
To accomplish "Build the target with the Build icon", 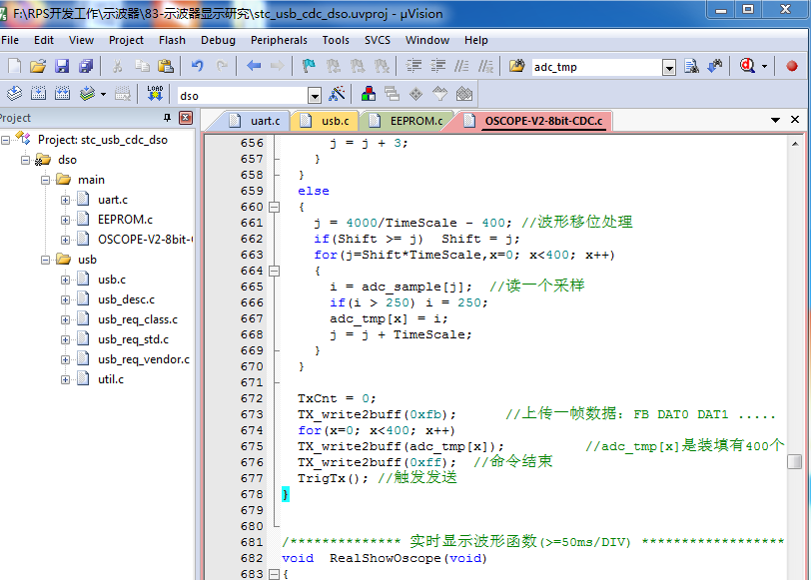I will (x=38, y=94).
